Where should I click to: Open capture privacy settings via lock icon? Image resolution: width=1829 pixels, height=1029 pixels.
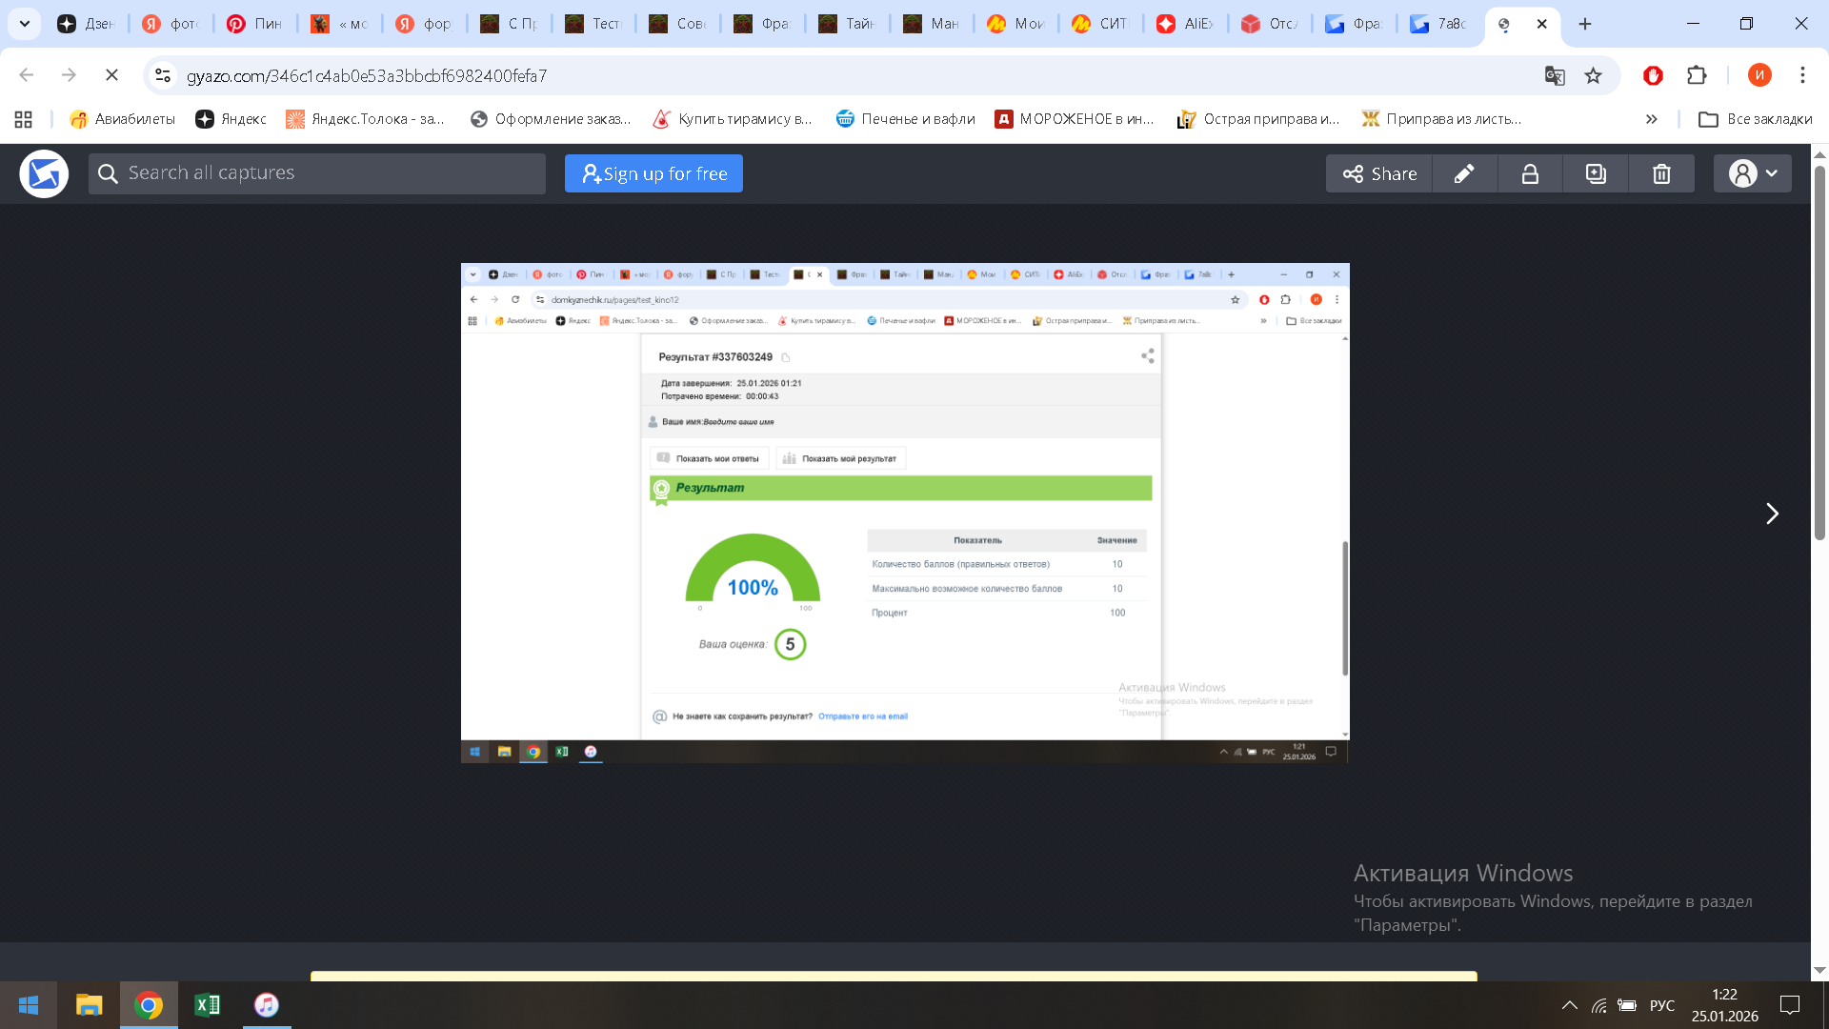pyautogui.click(x=1530, y=173)
